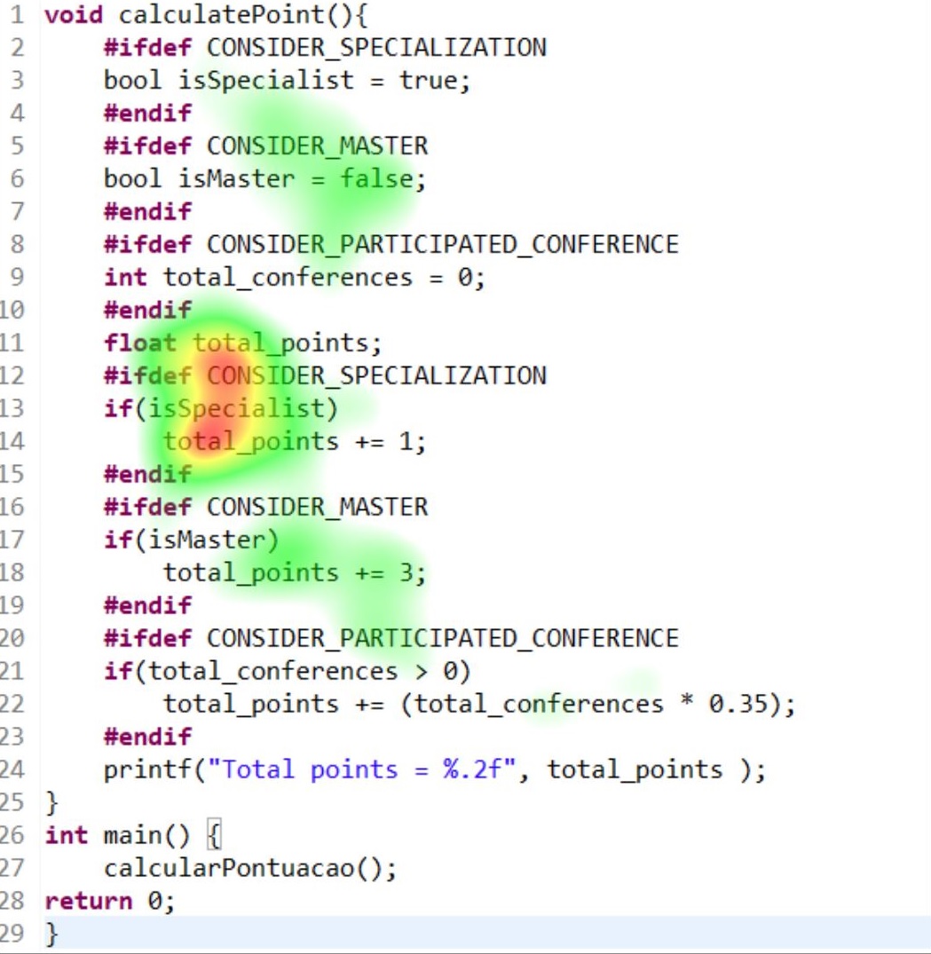Click the highlighted closing brace on line 29
The width and height of the screenshot is (931, 954).
[51, 934]
